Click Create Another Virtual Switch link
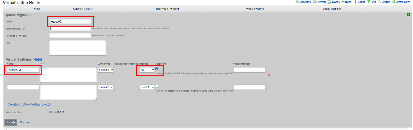The image size is (413, 130). (29, 104)
